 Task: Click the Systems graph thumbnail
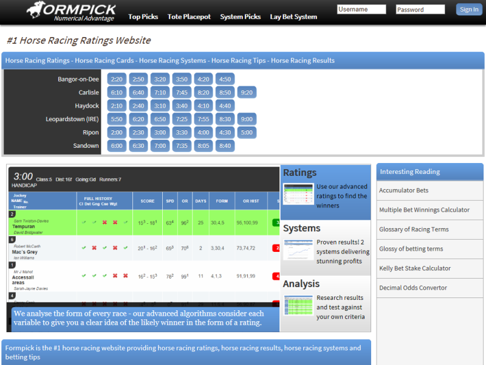[298, 249]
